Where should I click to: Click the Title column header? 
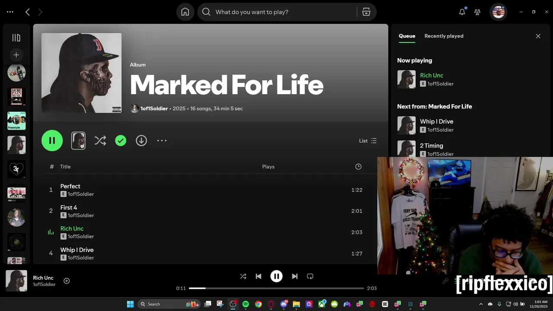[65, 167]
